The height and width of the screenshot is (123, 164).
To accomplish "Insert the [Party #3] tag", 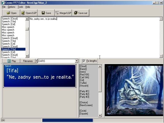I will coord(84,97).
